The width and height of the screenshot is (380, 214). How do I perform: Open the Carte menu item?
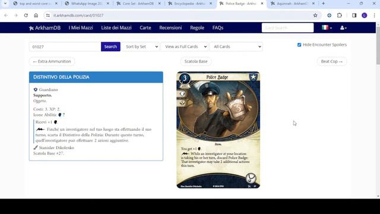click(145, 28)
